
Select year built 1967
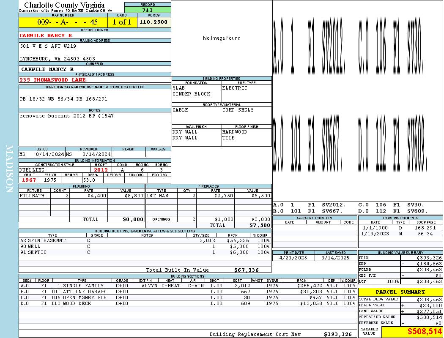pyautogui.click(x=29, y=180)
